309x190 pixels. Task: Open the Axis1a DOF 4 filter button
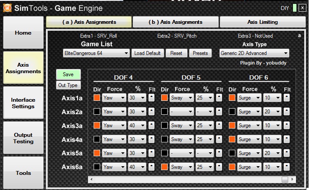pos(151,98)
